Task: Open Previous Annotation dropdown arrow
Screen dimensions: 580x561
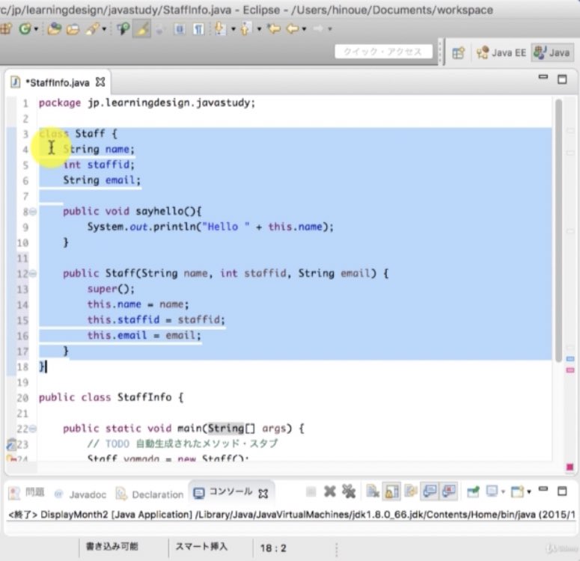Action: coord(259,29)
